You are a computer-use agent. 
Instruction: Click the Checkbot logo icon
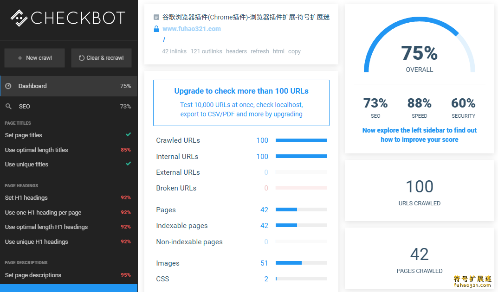tap(19, 18)
